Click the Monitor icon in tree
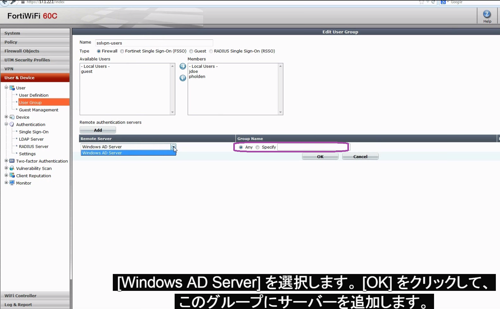 pyautogui.click(x=12, y=183)
